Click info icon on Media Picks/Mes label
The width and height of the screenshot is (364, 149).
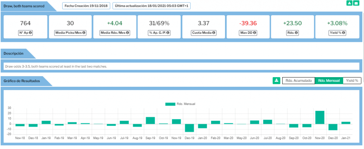click(84, 33)
